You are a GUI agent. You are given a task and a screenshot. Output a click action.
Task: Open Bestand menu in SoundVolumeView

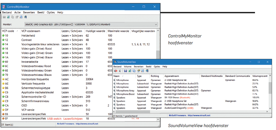117,67
